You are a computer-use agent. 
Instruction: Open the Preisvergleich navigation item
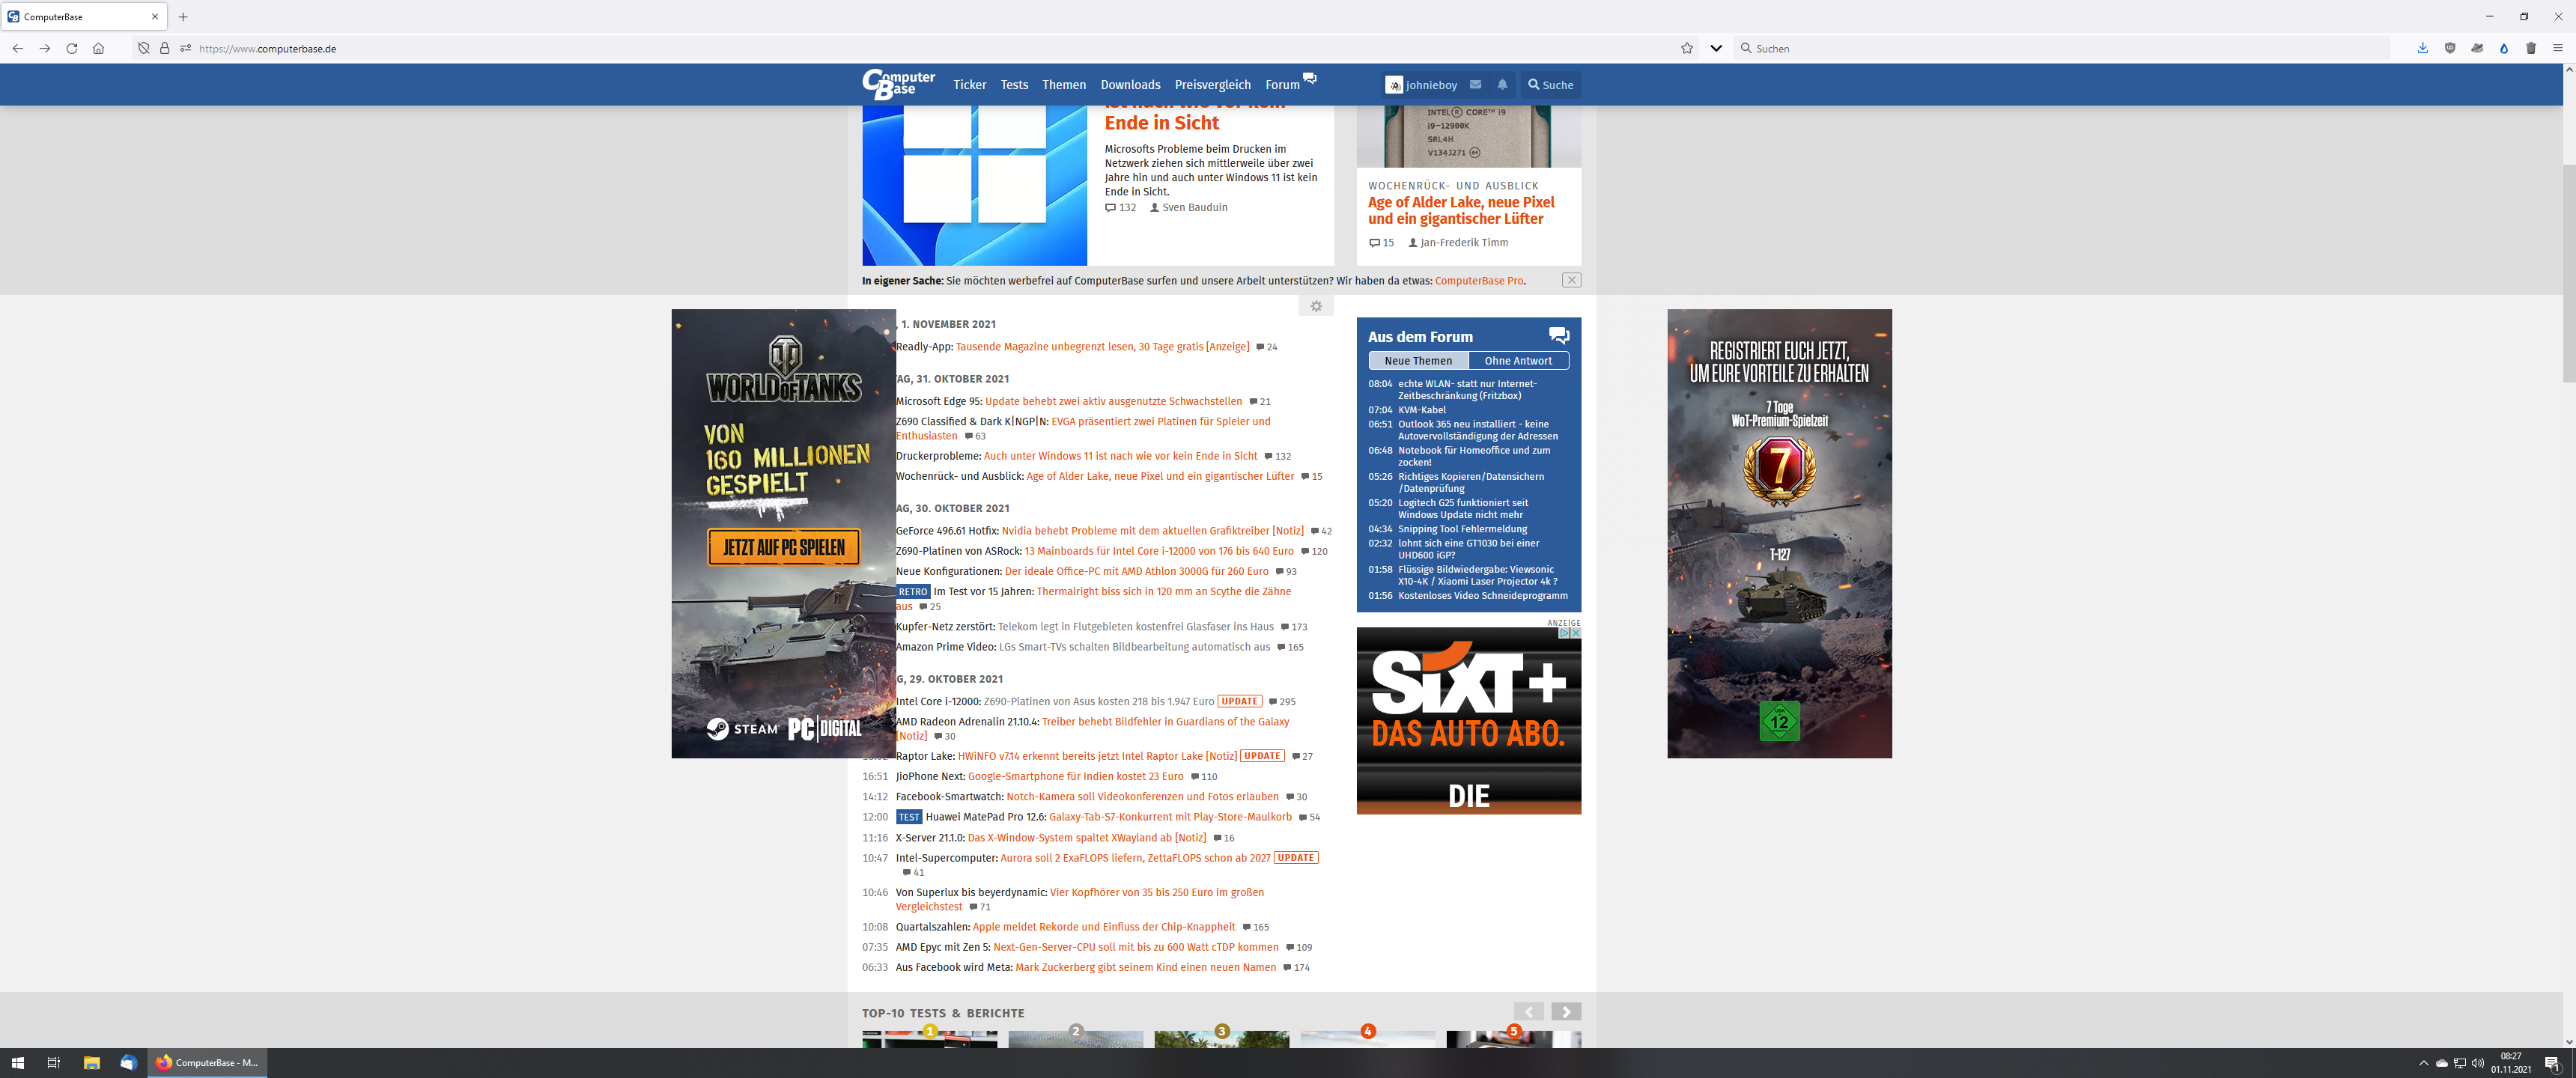(1212, 85)
